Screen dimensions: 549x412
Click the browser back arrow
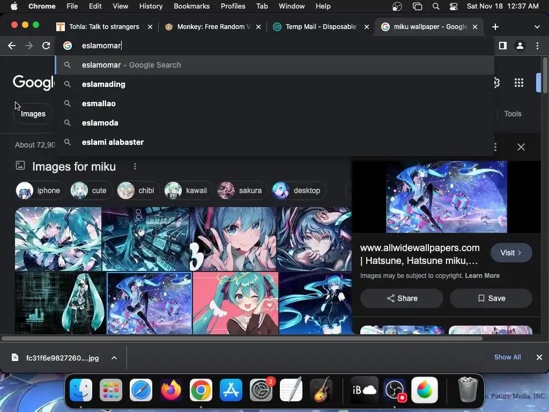12,46
